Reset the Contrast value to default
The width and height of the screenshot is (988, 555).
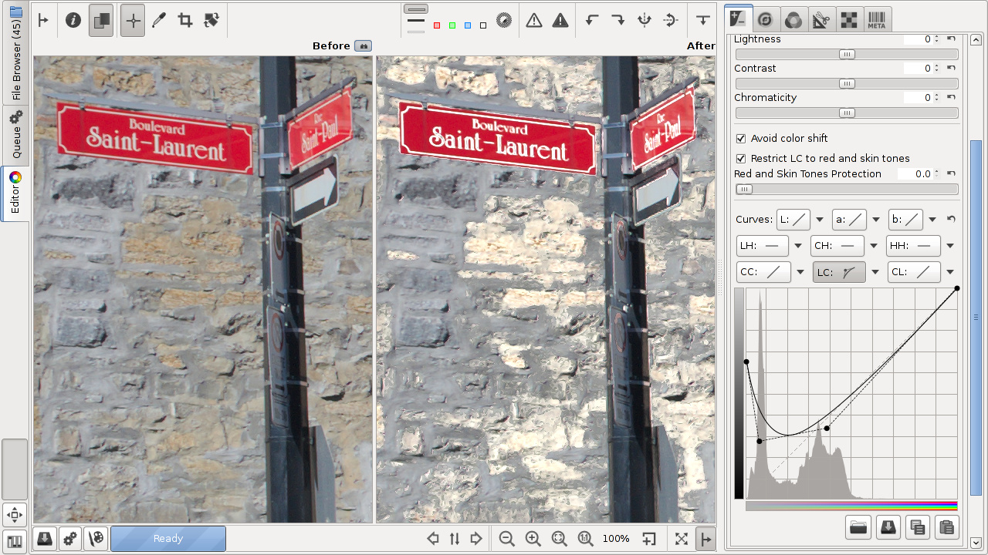[951, 69]
